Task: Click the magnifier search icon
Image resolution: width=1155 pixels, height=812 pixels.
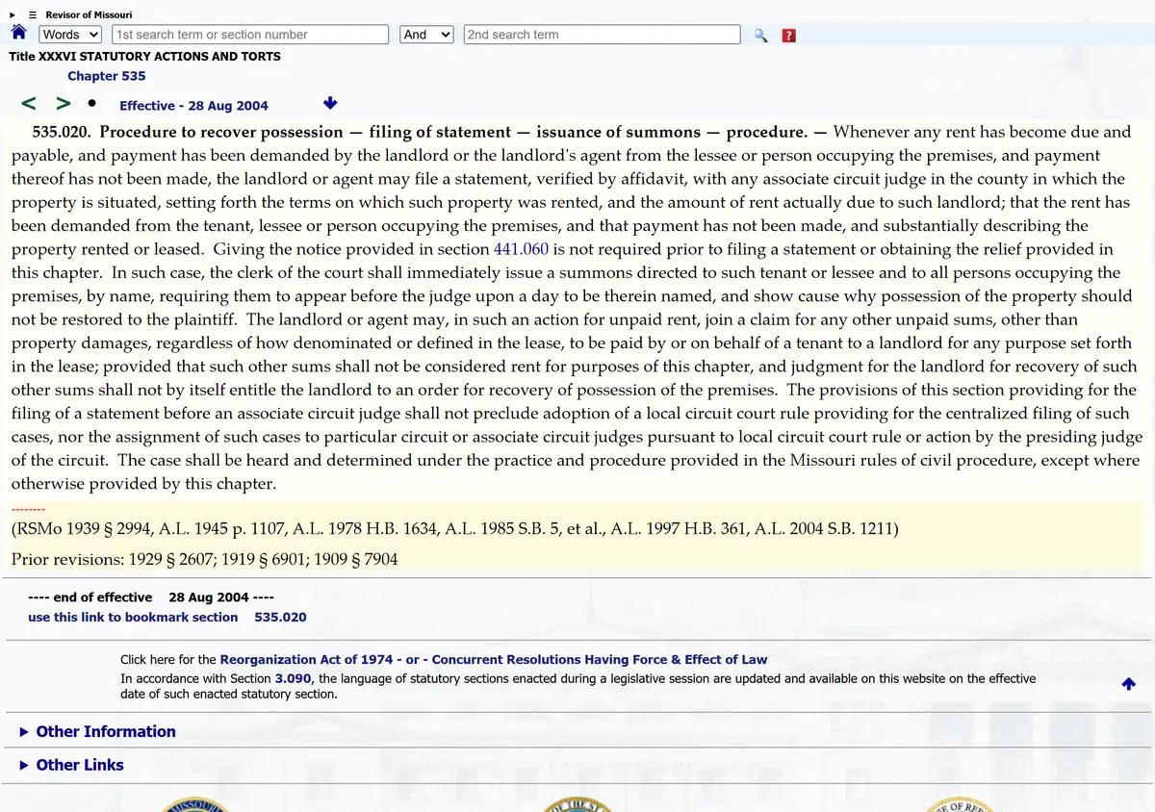Action: (761, 36)
